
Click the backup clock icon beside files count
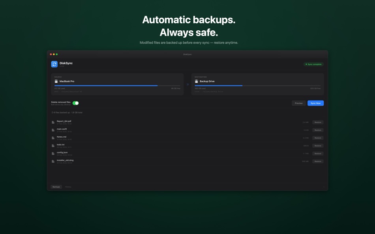[x=52, y=112]
